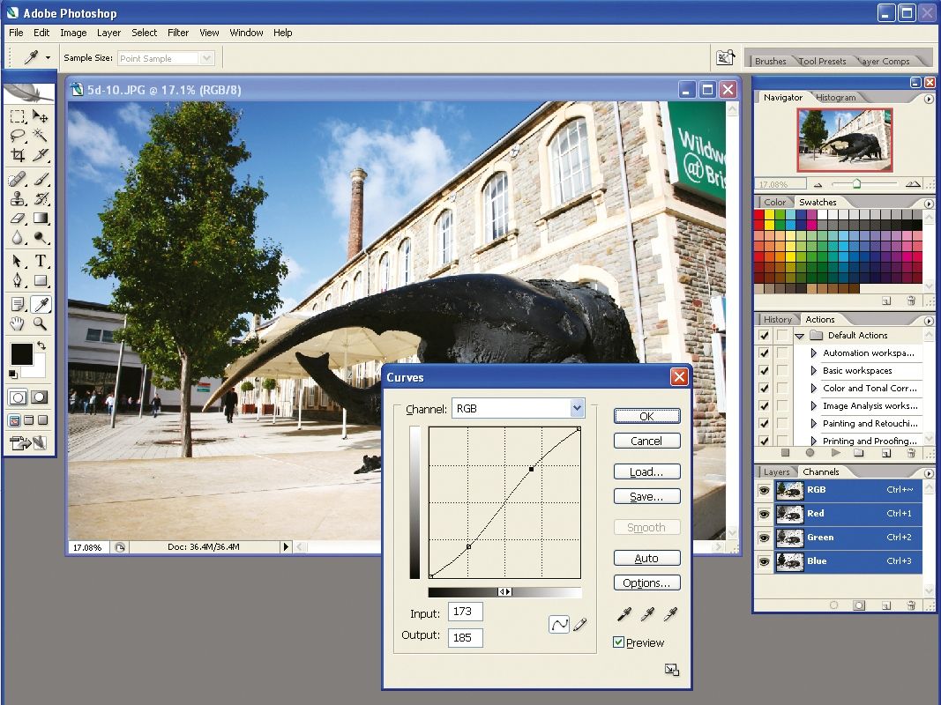The width and height of the screenshot is (941, 705).
Task: Hide the Red channel visibility eye
Action: pos(764,514)
